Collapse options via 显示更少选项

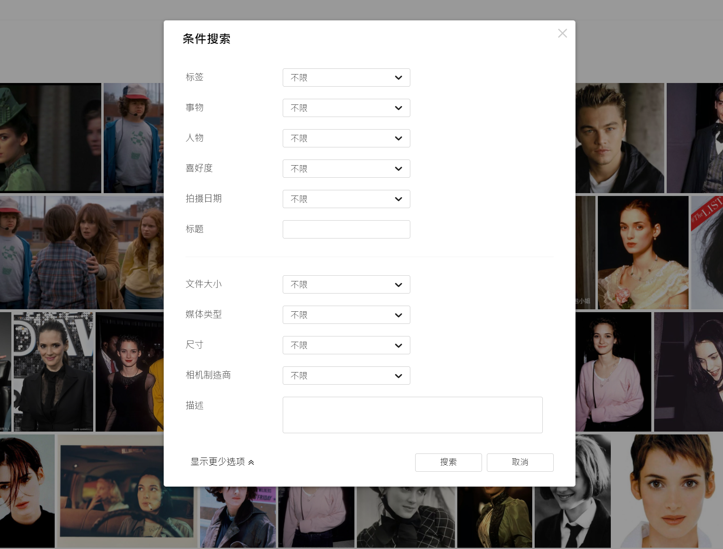tap(222, 462)
